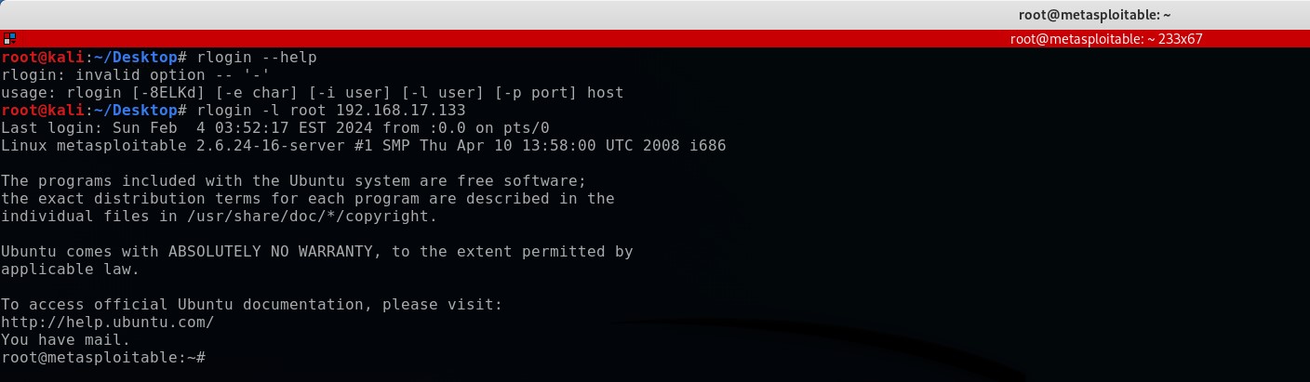Screen dimensions: 1310x382
Task: Click the rlogin --help command text
Action: [x=257, y=58]
